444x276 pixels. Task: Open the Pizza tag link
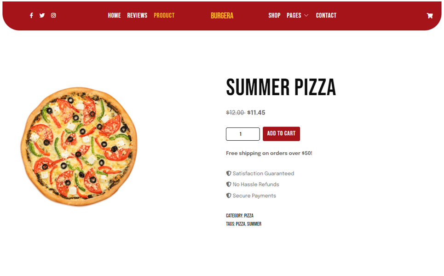click(241, 224)
